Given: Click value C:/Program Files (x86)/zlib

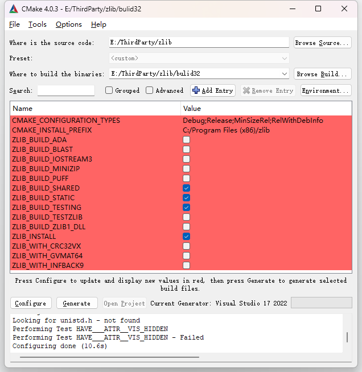Looking at the screenshot, I should tap(226, 130).
